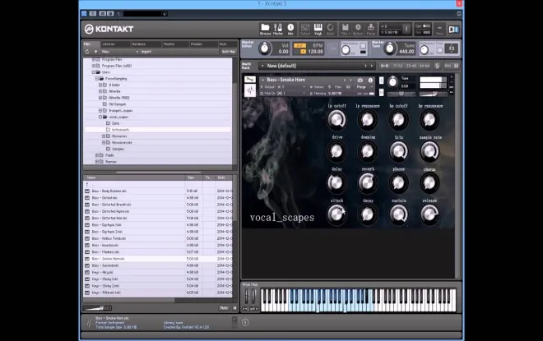543x341 pixels.
Task: Show Smoke Horn instrument info icon
Action: tap(370, 80)
